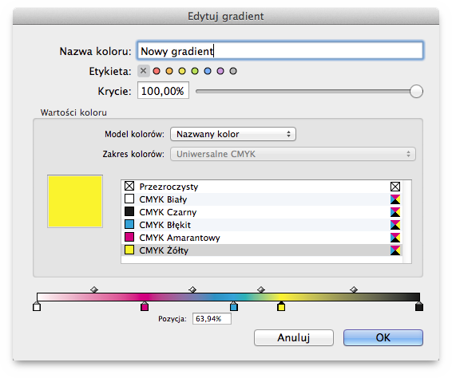Click the Anuluj button
The image size is (452, 378).
(x=294, y=337)
